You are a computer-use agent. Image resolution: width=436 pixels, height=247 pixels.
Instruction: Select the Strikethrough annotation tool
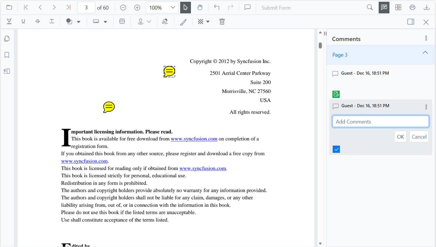[38, 21]
